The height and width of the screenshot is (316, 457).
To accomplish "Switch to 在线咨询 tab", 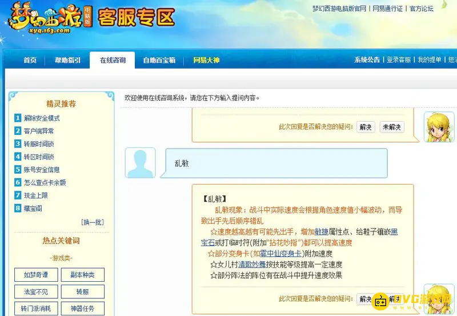I will pyautogui.click(x=113, y=60).
